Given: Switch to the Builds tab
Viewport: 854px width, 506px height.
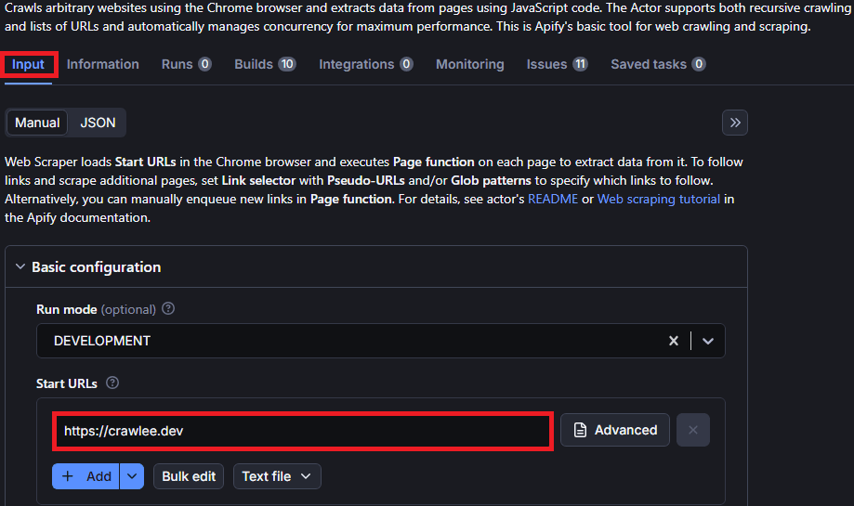Looking at the screenshot, I should [264, 64].
